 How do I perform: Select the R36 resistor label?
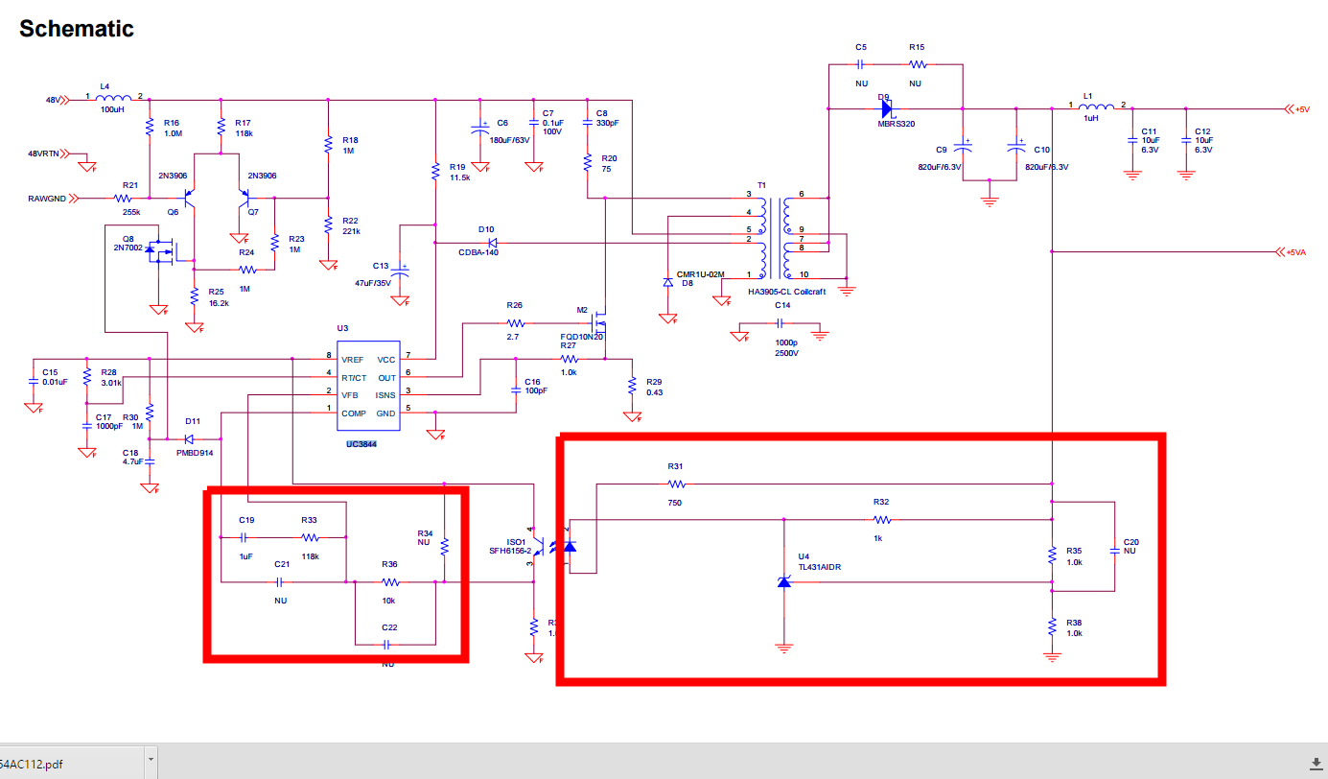tap(389, 564)
